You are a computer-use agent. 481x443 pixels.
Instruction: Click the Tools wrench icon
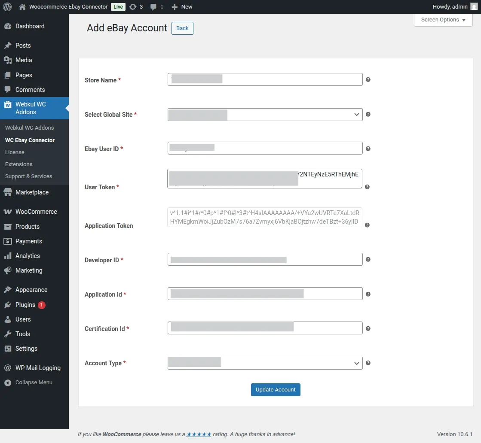8,334
